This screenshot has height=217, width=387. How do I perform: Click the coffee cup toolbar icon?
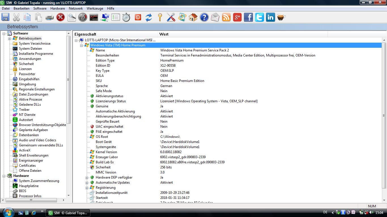(x=281, y=17)
